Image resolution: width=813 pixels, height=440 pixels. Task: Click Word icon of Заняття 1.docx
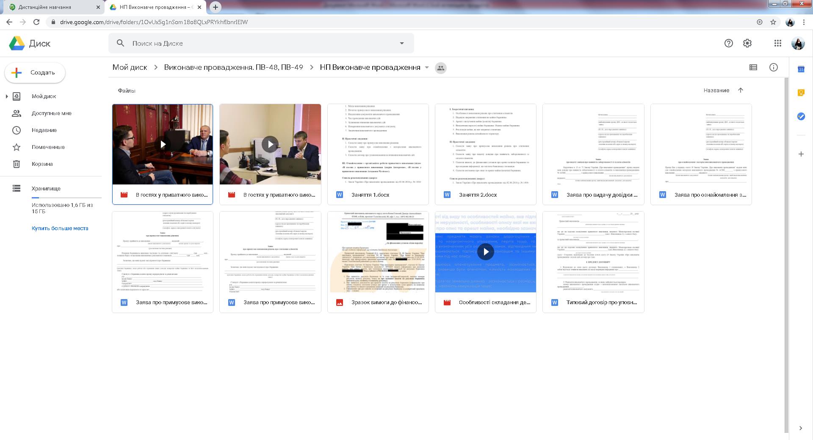(339, 195)
